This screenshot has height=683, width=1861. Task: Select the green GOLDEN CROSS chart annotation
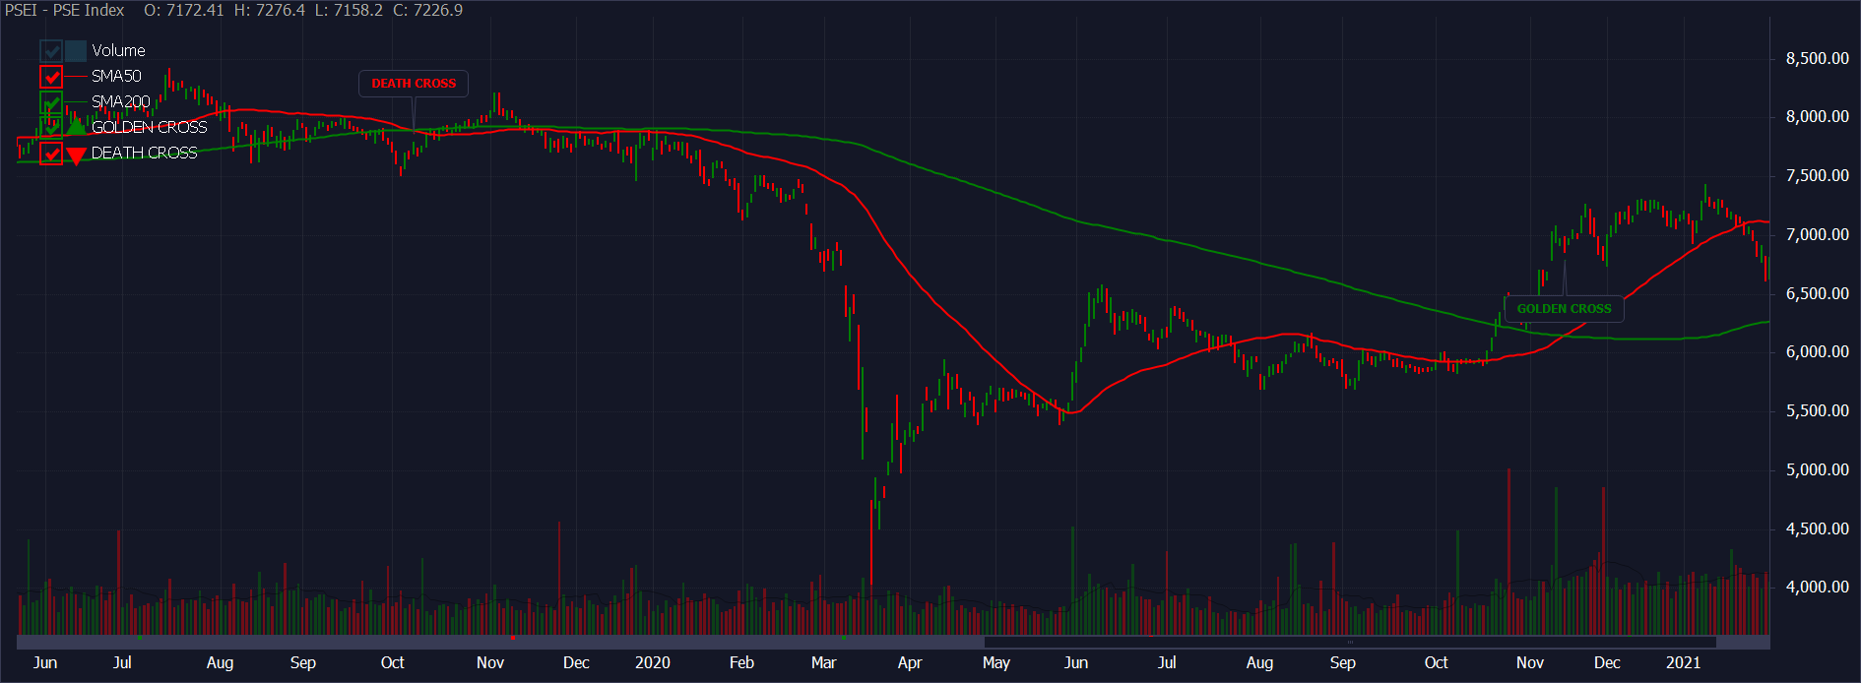(1564, 308)
